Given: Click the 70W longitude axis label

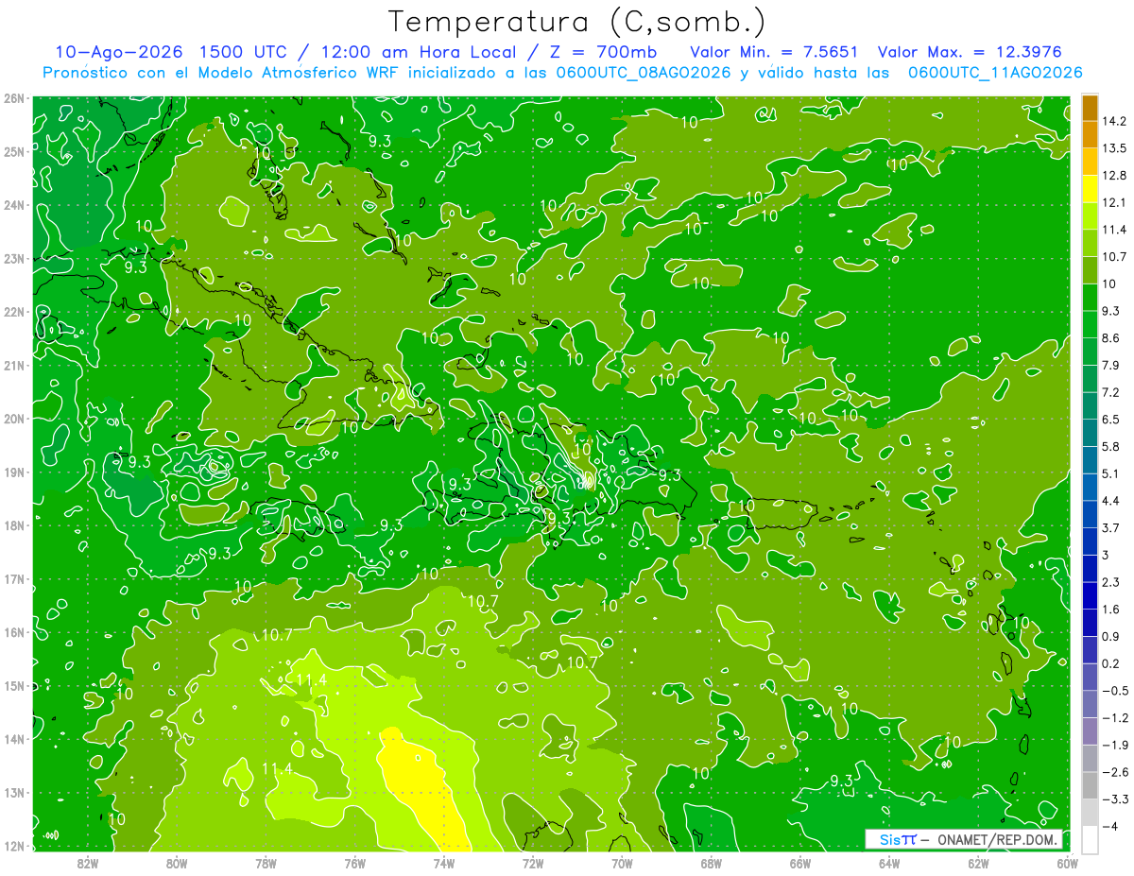Looking at the screenshot, I should click(x=622, y=862).
